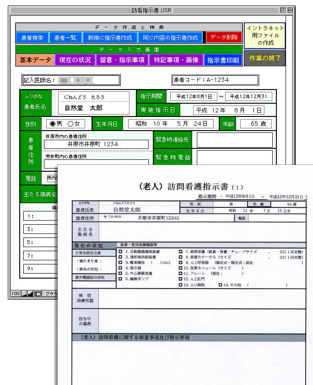Click the 100 zoom percentage box
Screen dimensions: 313x385
[15, 294]
